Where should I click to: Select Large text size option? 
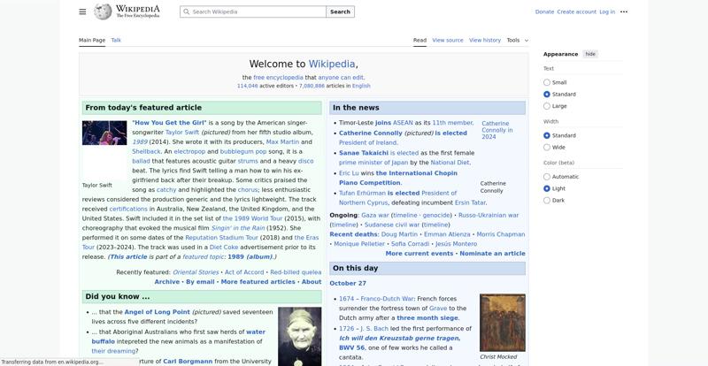547,106
